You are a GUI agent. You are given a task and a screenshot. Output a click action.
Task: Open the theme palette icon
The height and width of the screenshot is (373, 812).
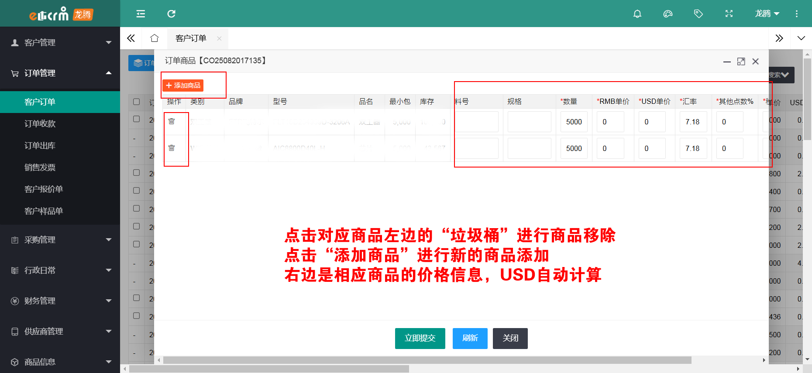pos(667,14)
